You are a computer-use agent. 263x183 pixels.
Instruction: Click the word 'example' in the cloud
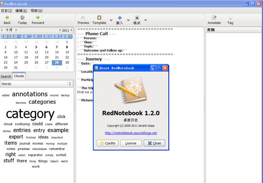point(58,130)
